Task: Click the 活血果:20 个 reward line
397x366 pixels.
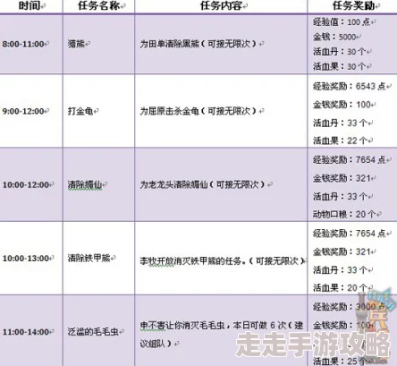Action: [x=340, y=288]
